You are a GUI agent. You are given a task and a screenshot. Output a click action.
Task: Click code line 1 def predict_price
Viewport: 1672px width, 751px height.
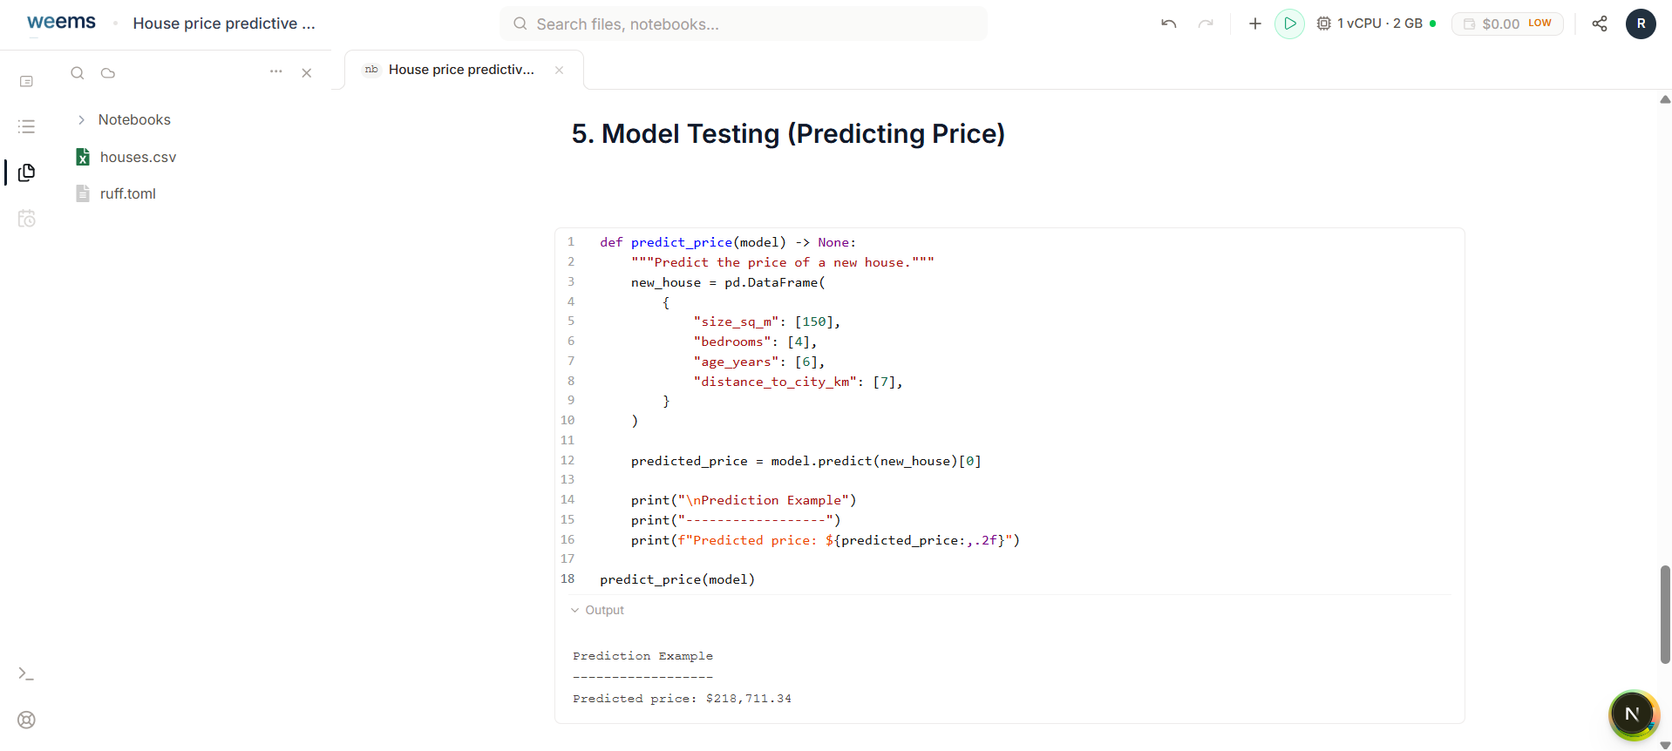728,242
